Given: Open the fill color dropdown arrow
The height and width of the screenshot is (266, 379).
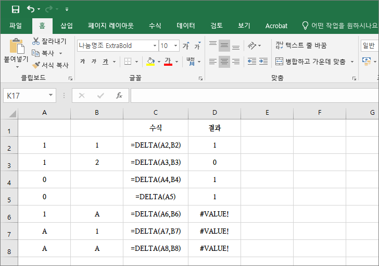Looking at the screenshot, I should pos(159,62).
